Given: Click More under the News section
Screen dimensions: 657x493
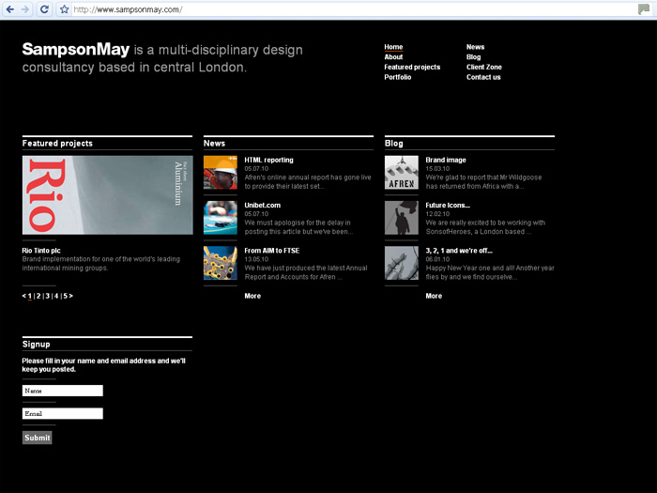Looking at the screenshot, I should tap(252, 296).
